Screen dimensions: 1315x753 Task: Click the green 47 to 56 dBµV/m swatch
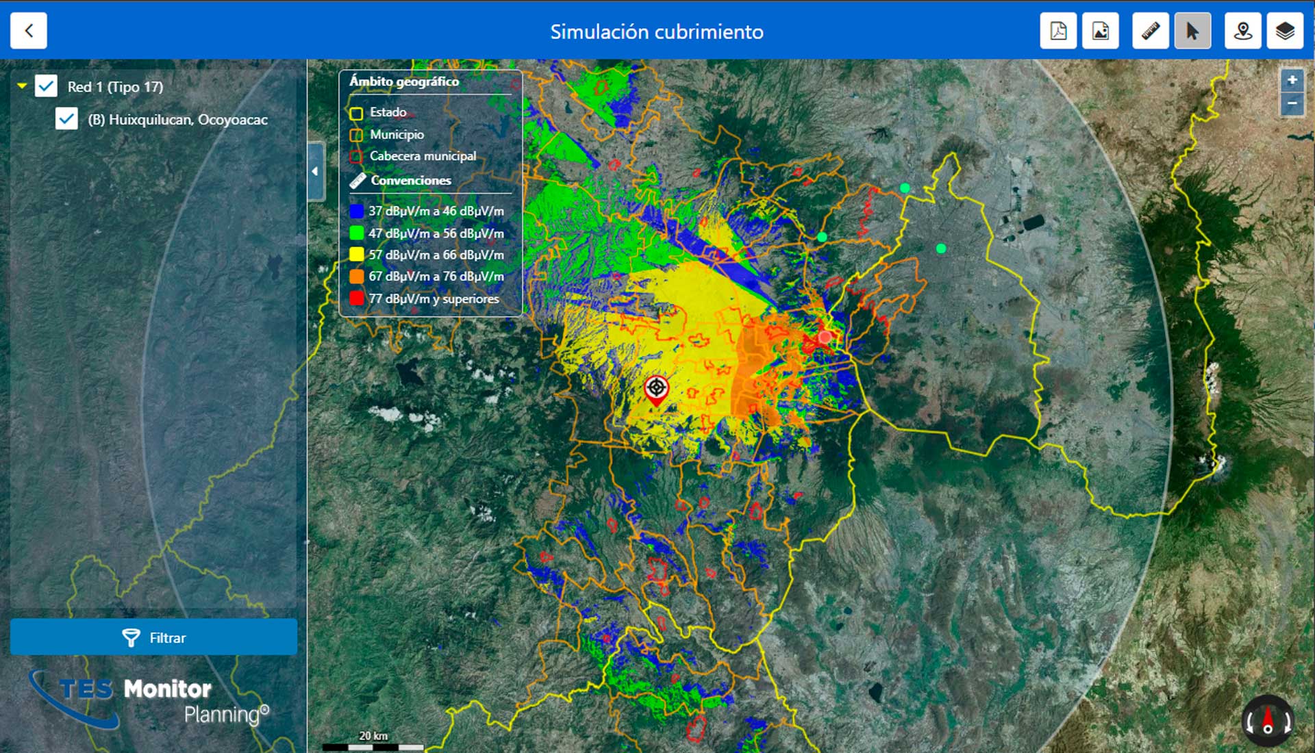tap(356, 233)
